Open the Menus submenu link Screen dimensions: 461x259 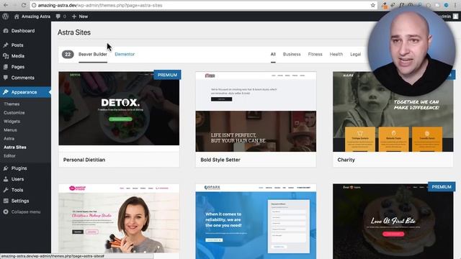click(10, 129)
